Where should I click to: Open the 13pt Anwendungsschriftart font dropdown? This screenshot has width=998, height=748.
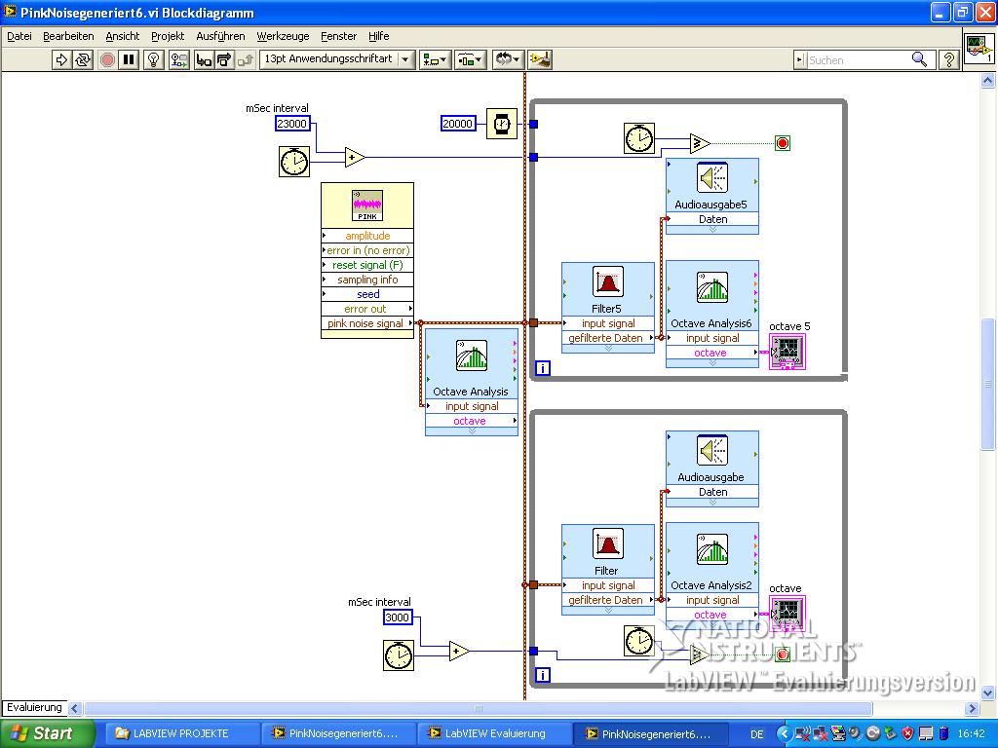tap(337, 59)
